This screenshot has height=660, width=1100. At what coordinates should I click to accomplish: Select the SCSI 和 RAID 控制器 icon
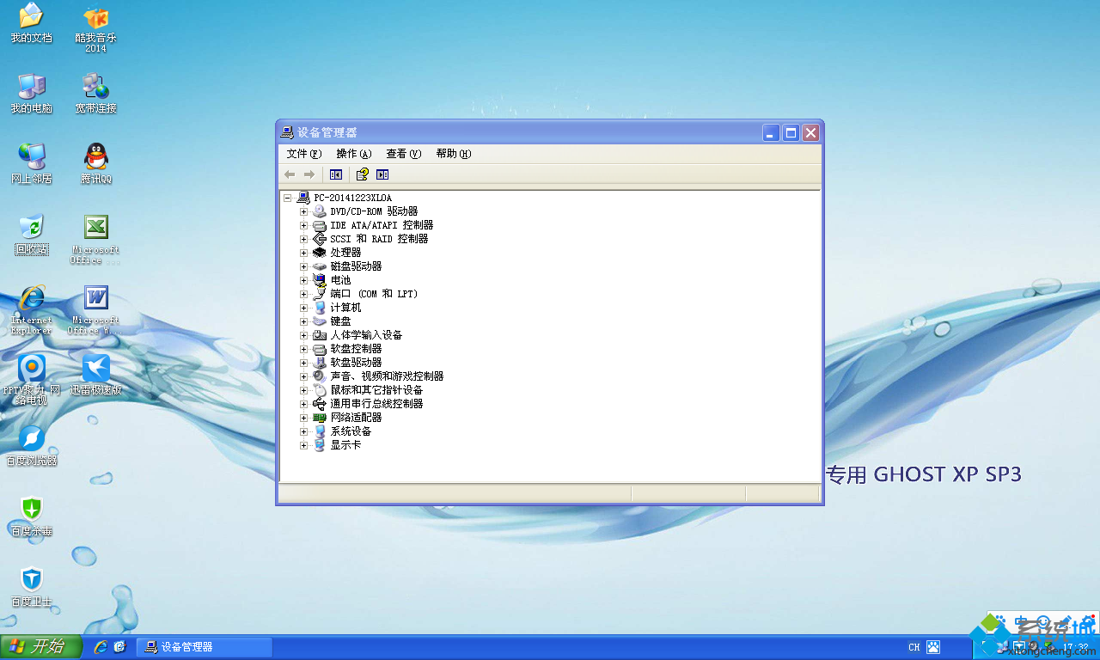coord(319,239)
